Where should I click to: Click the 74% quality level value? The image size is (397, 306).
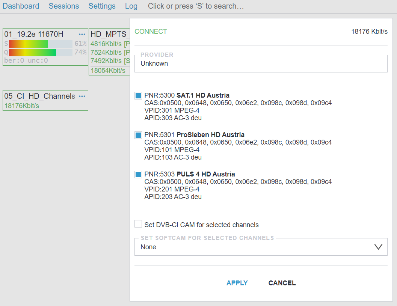pos(80,53)
